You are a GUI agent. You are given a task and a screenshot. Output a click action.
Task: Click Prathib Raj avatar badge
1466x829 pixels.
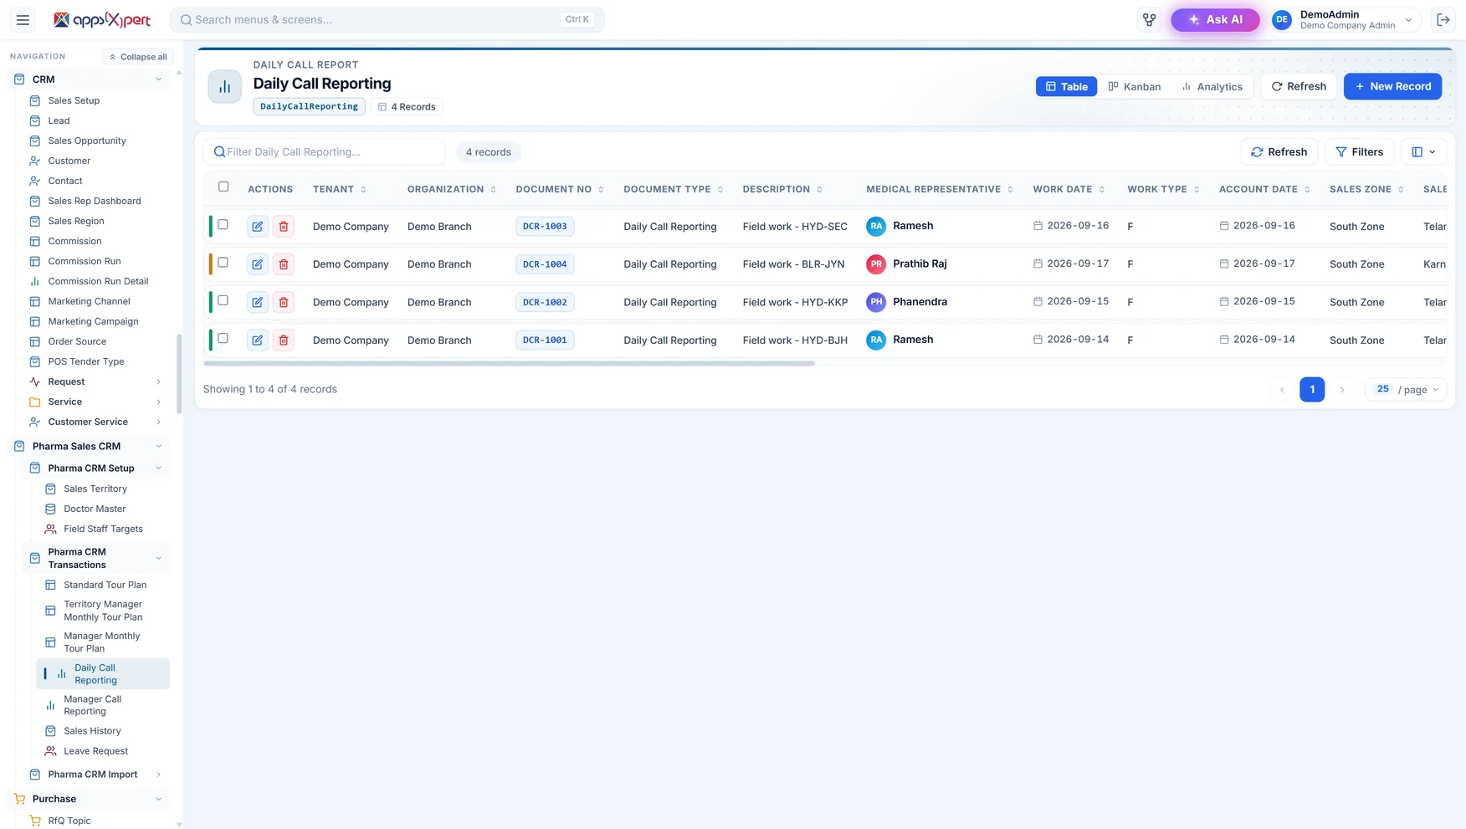pos(876,264)
